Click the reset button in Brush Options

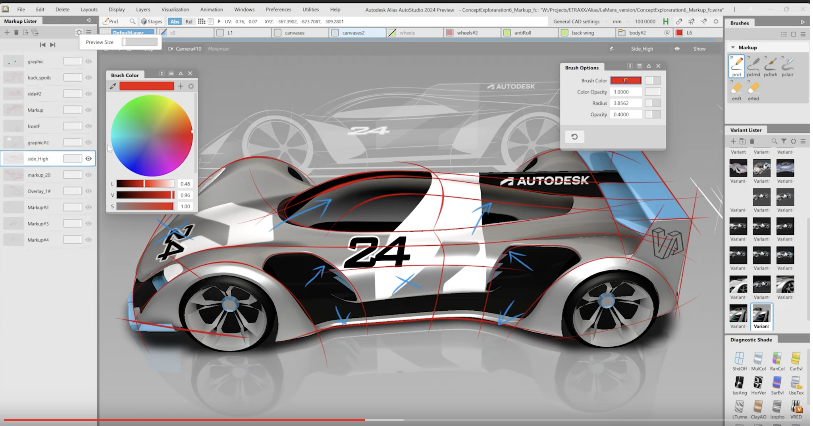pos(575,136)
